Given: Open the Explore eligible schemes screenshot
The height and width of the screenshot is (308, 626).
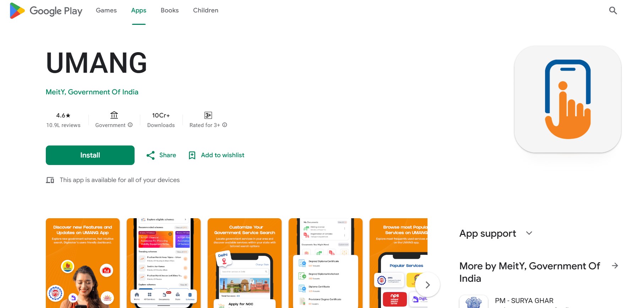Looking at the screenshot, I should coord(164,263).
